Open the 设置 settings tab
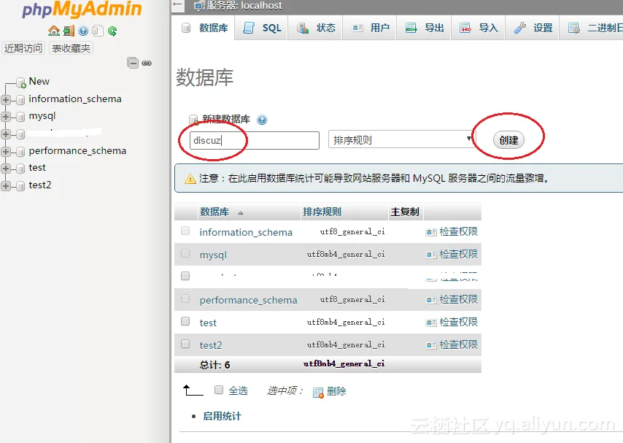Viewport: 623px width, 443px height. pyautogui.click(x=533, y=28)
